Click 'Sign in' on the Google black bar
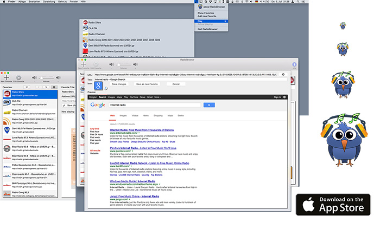Image resolution: width=380 pixels, height=236 pixels. pos(277,97)
